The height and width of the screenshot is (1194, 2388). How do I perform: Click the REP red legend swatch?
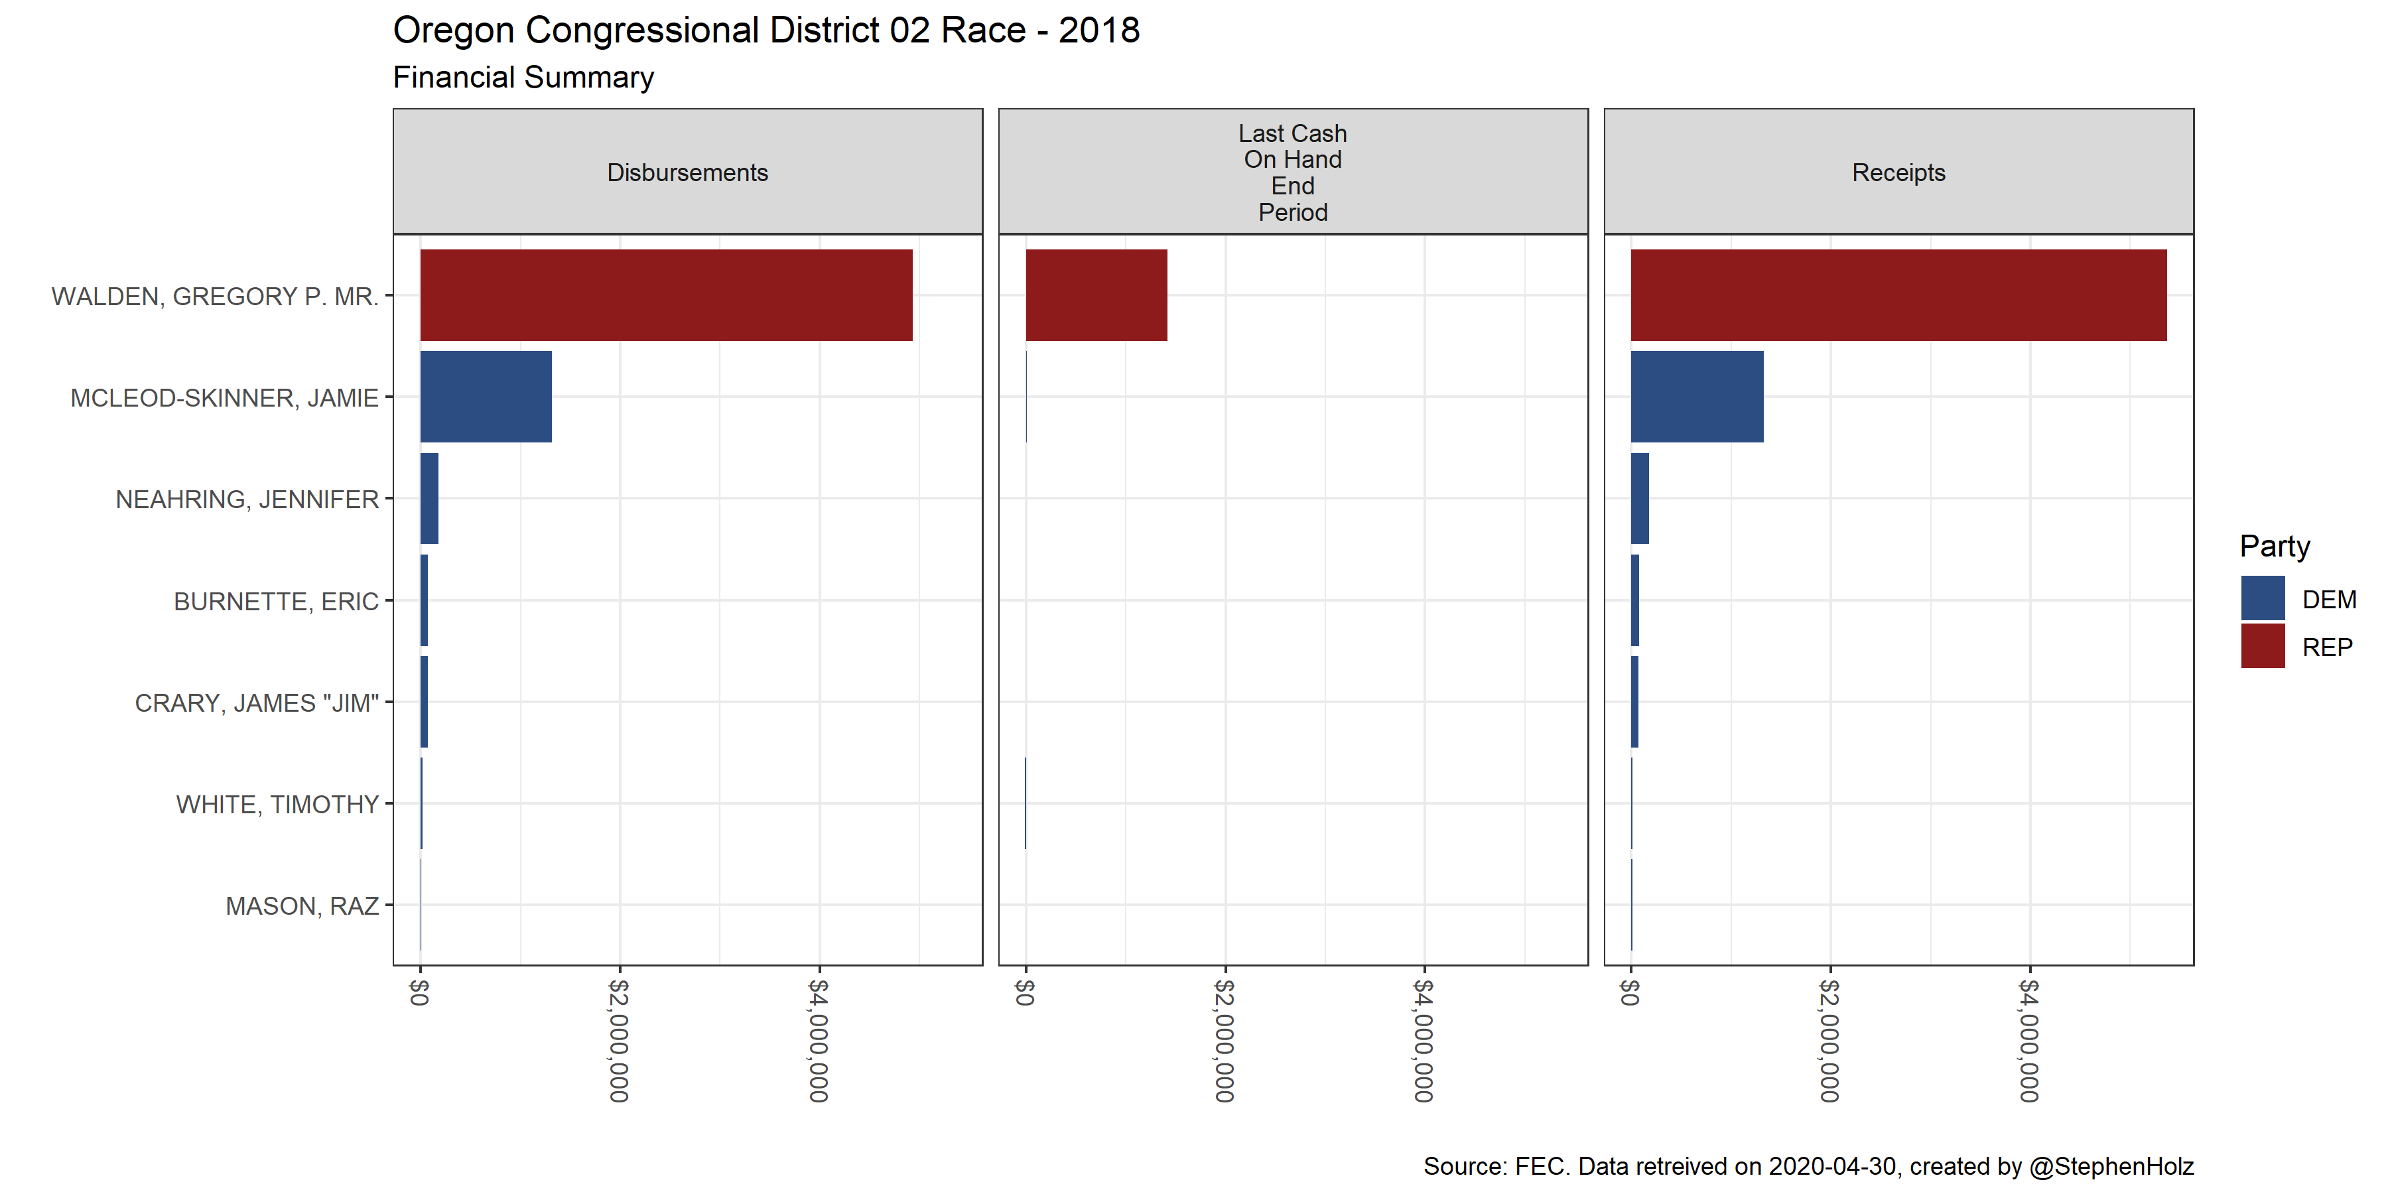(x=2262, y=646)
